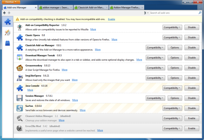Disable the Classic Opera extension
Screen dimensions: 204x140
(x=192, y=38)
